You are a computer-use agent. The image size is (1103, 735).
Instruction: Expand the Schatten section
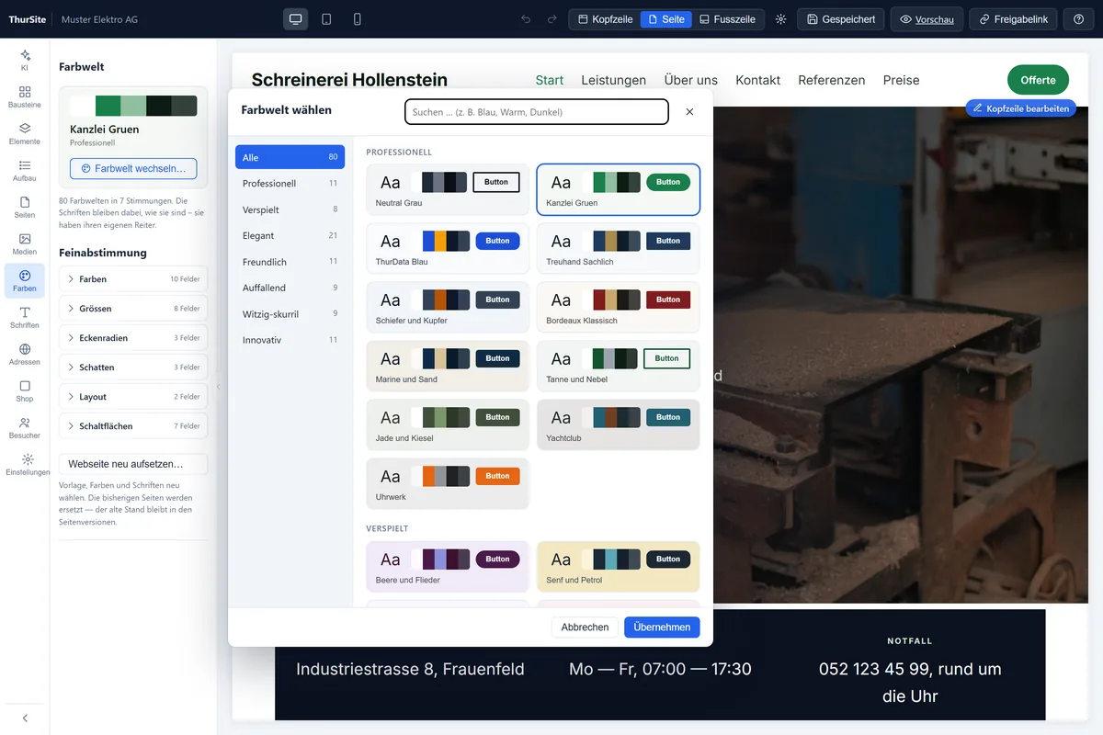pyautogui.click(x=133, y=367)
